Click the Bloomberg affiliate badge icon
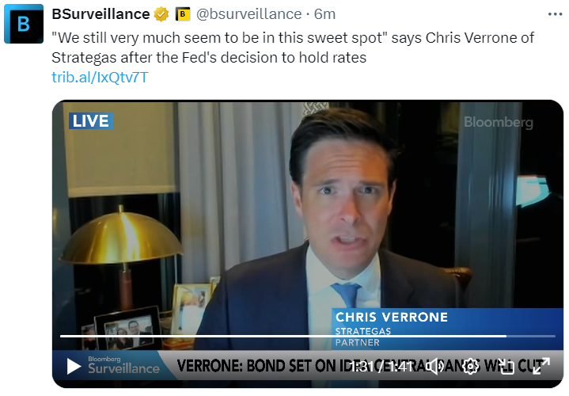This screenshot has width=569, height=396. 183,14
